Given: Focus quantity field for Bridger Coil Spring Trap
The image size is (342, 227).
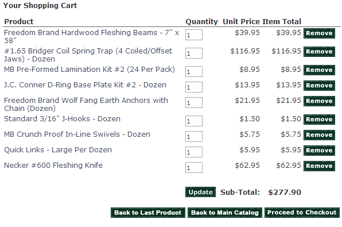Looking at the screenshot, I should pos(194,53).
